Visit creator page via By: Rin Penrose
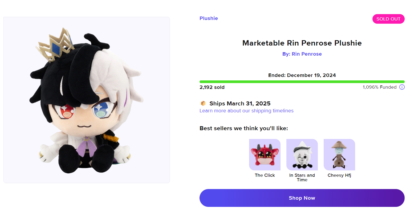The width and height of the screenshot is (410, 209). pyautogui.click(x=302, y=54)
